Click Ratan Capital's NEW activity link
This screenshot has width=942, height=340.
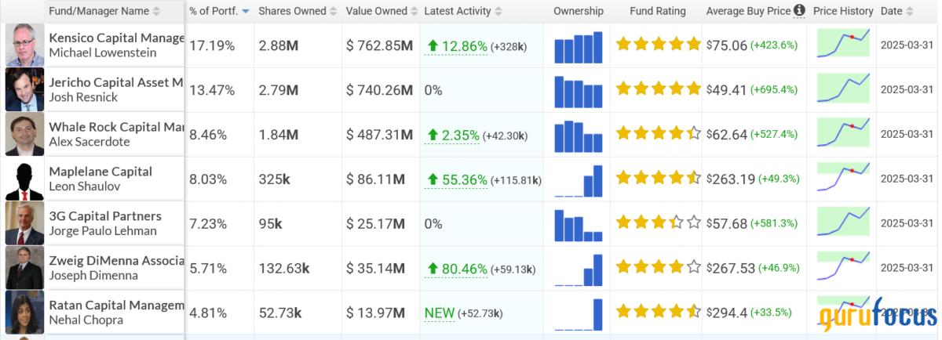(440, 313)
